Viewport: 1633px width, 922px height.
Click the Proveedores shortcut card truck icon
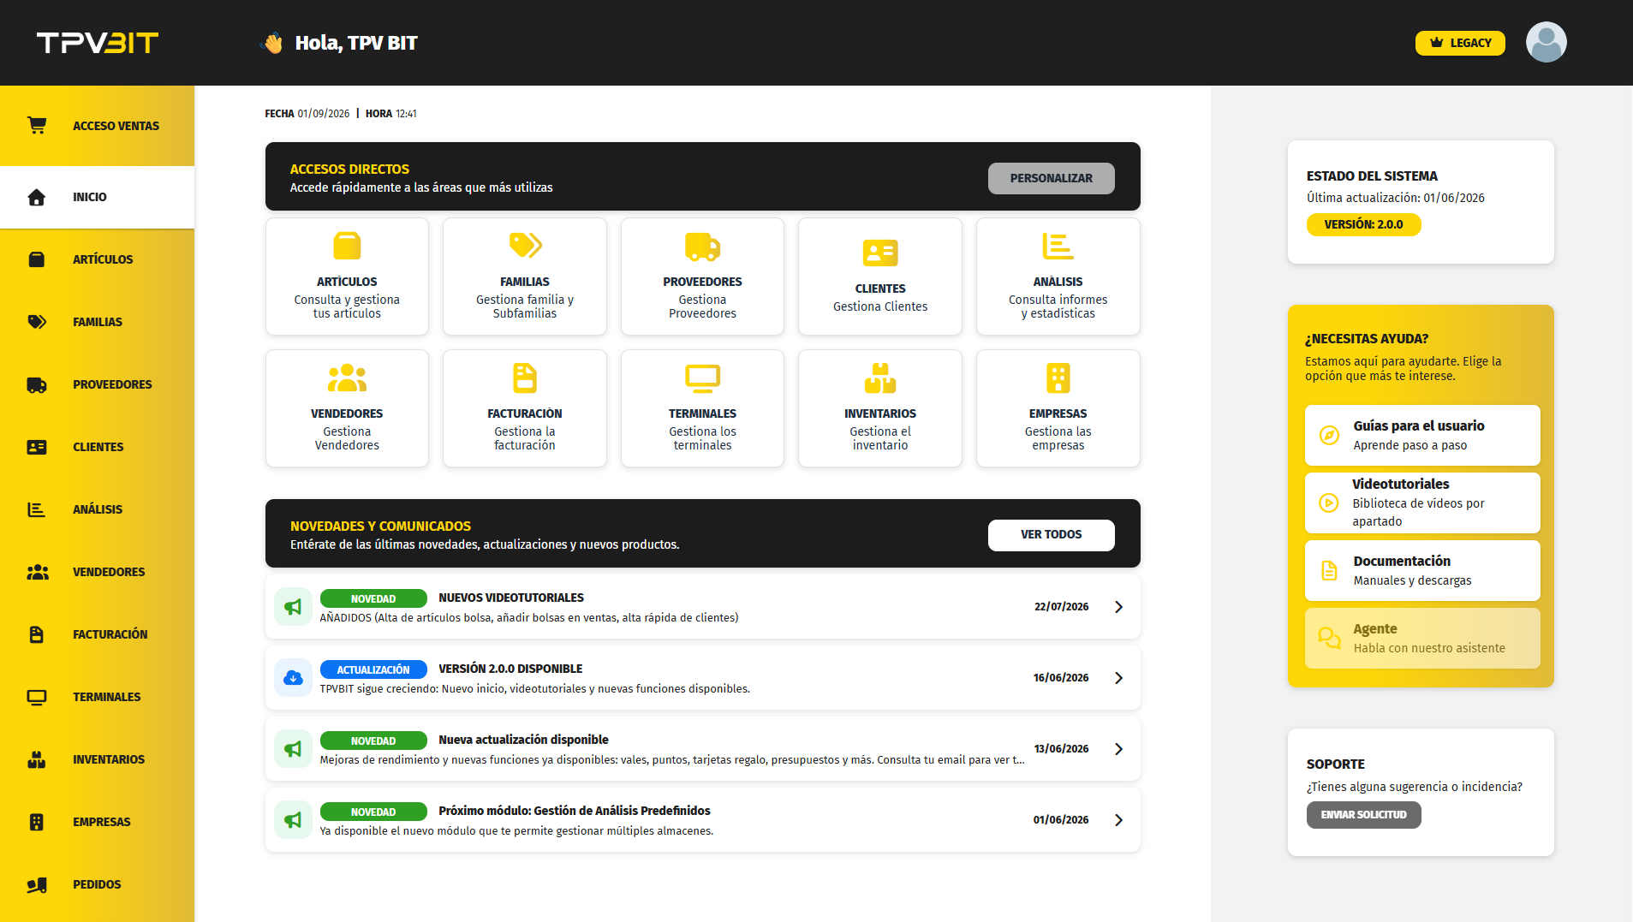tap(702, 247)
